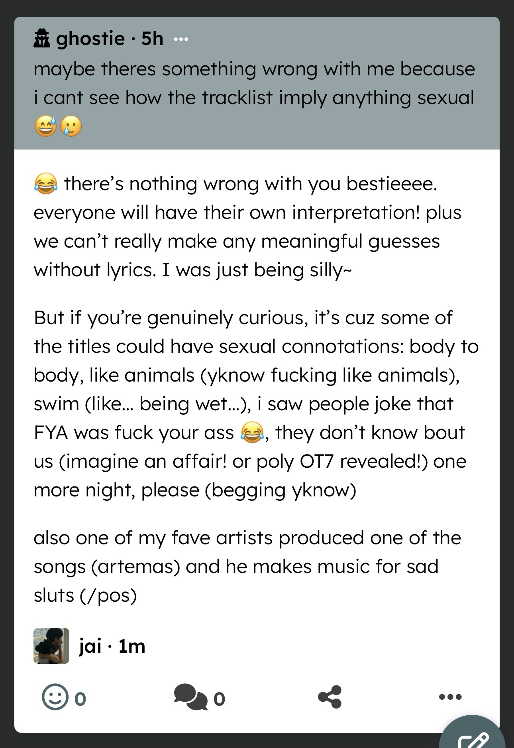Click the 5h question timestamp

(x=152, y=39)
